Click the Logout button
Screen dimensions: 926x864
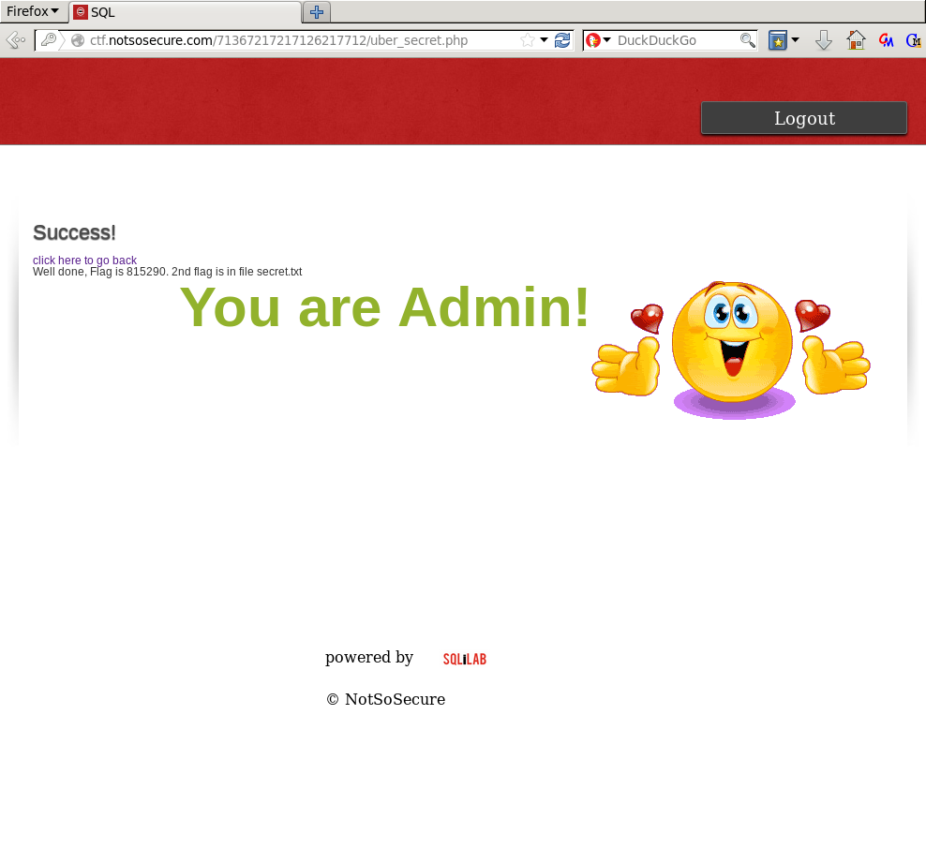(x=804, y=118)
